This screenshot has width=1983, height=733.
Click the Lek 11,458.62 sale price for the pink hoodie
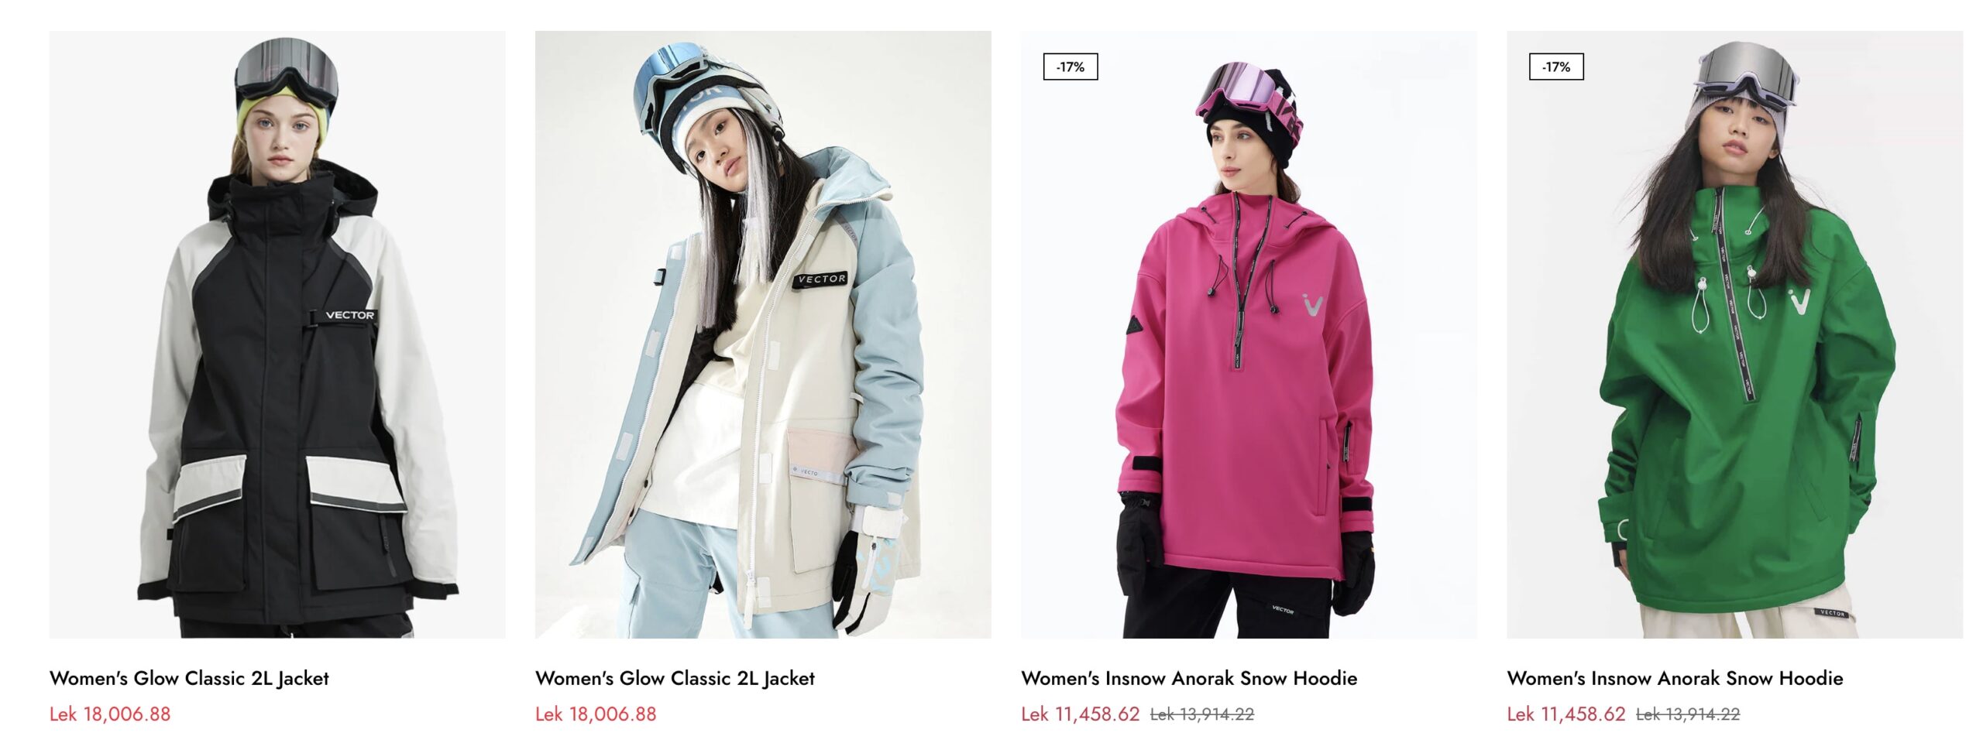(1081, 714)
